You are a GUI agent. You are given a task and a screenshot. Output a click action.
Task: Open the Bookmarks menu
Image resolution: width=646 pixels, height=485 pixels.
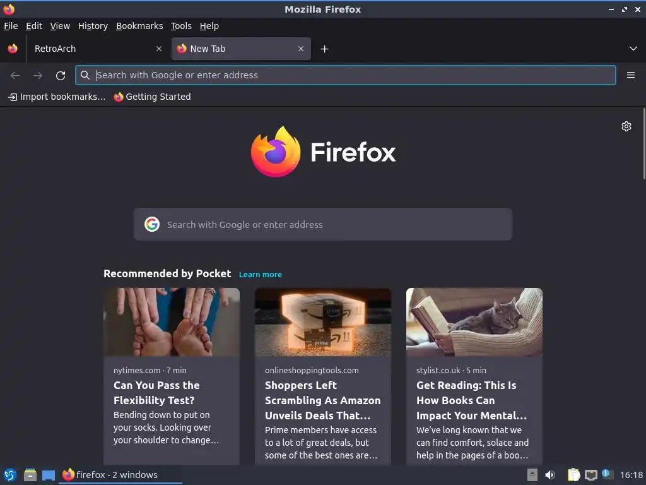[139, 26]
